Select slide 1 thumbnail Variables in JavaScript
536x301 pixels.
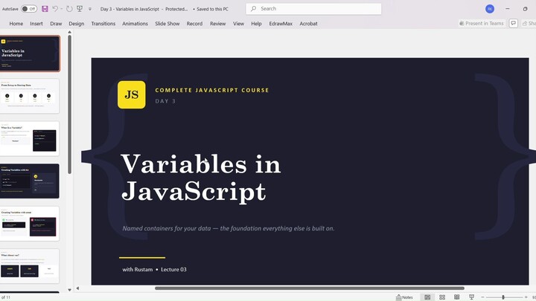(x=30, y=54)
